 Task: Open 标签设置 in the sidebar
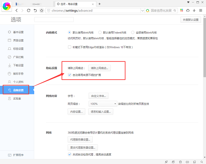point(17,49)
